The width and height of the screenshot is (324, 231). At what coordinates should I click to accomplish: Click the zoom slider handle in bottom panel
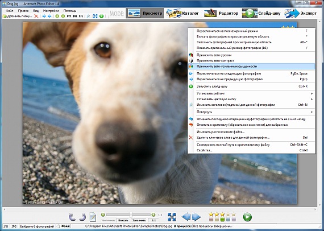tap(131, 214)
